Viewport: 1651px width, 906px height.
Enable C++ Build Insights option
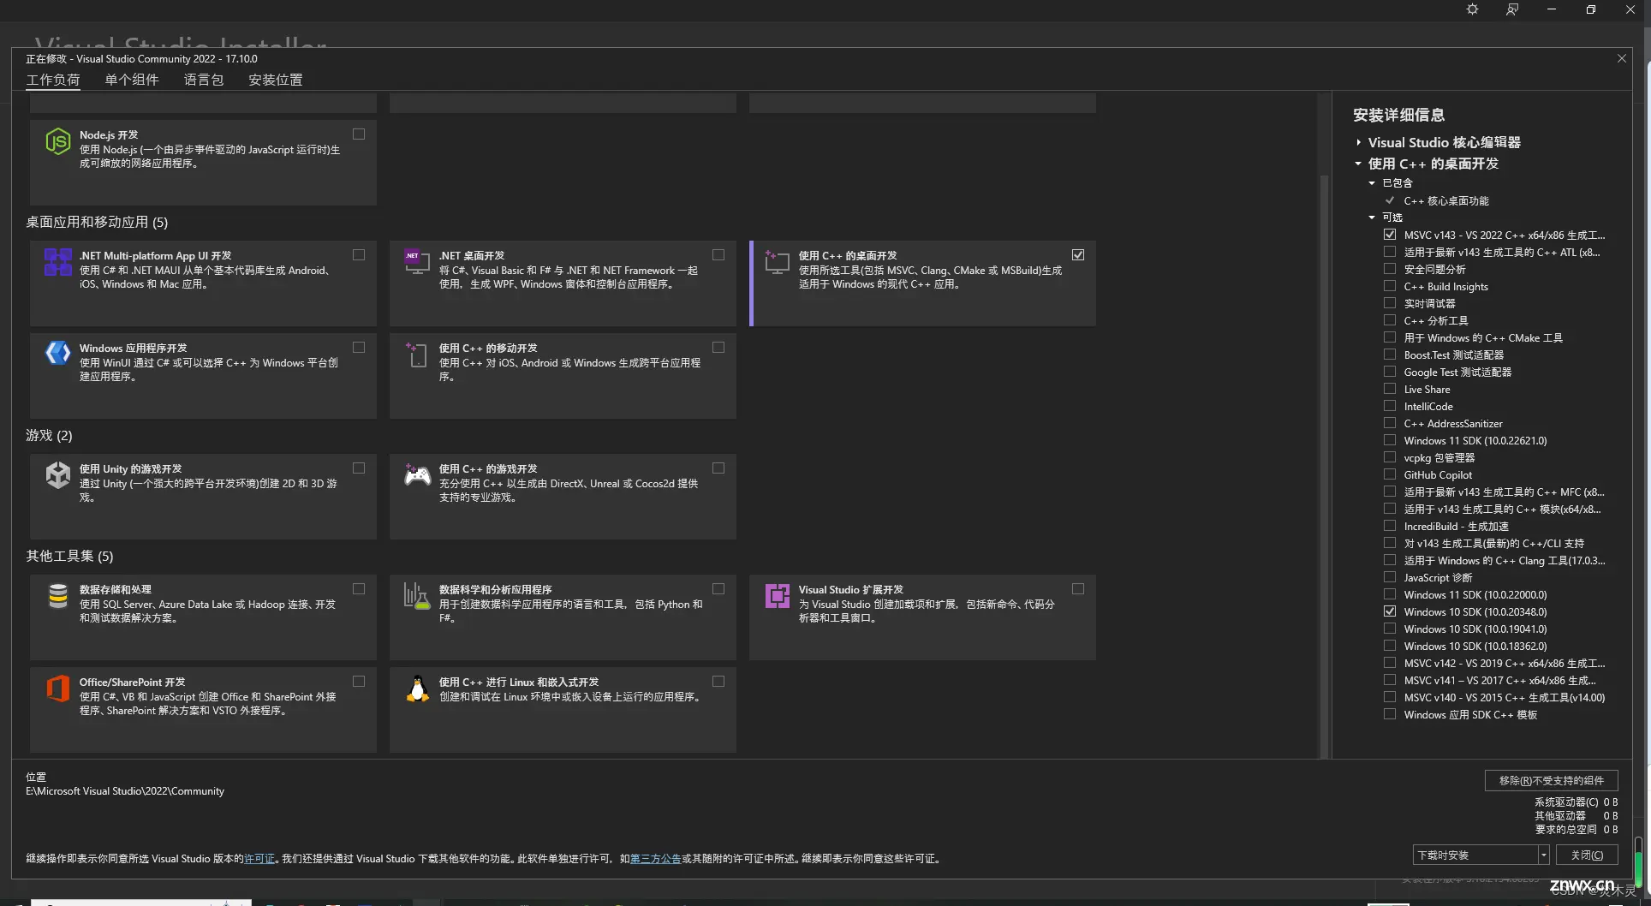point(1390,286)
